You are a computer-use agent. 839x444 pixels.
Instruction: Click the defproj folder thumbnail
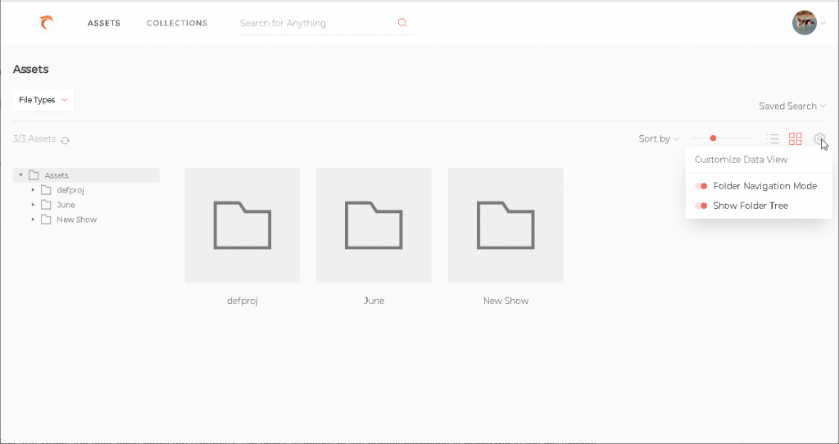[243, 225]
